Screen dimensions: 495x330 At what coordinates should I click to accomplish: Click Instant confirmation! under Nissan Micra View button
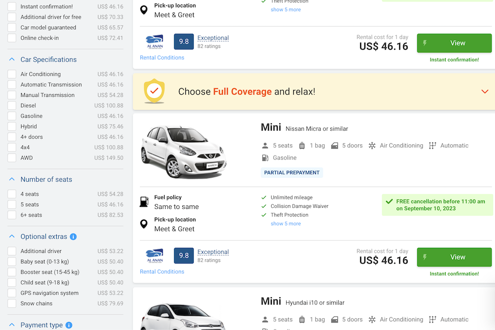454,274
